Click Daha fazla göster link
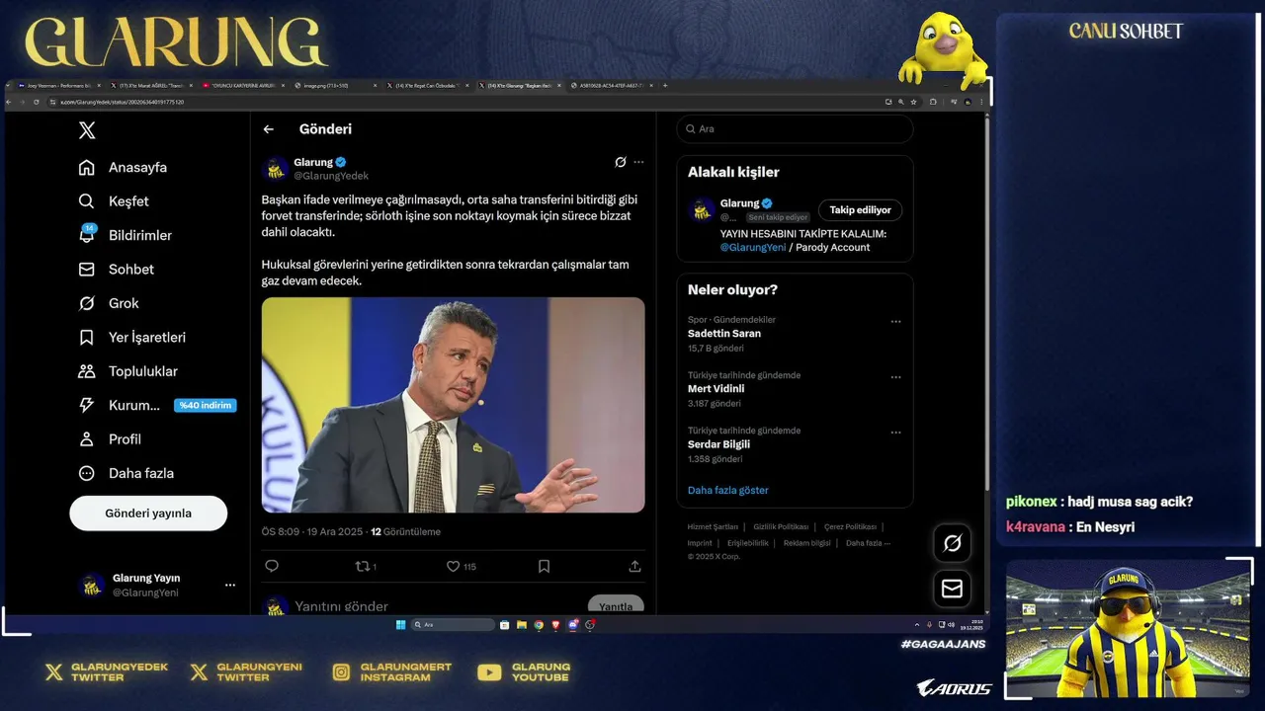The width and height of the screenshot is (1265, 711). tap(728, 491)
